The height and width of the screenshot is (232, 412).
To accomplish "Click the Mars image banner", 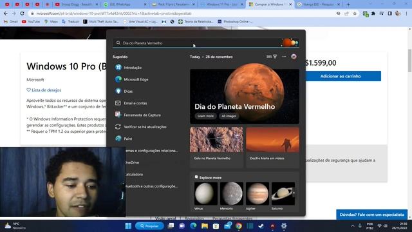I will [x=245, y=96].
